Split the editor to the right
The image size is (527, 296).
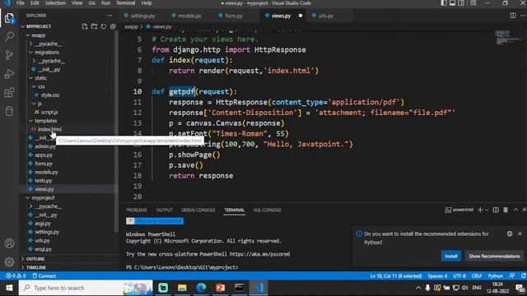click(x=513, y=16)
